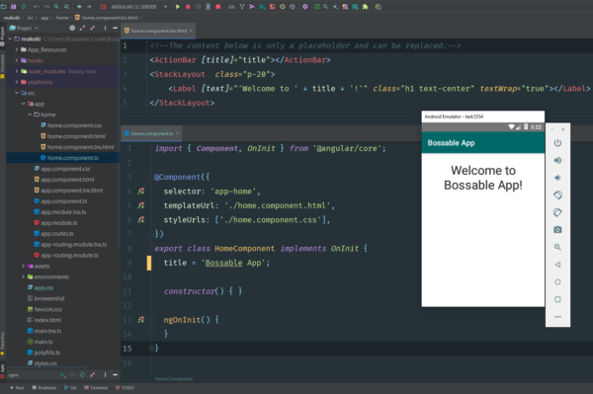Expand the environments folder
This screenshot has height=394, width=593.
coord(23,276)
